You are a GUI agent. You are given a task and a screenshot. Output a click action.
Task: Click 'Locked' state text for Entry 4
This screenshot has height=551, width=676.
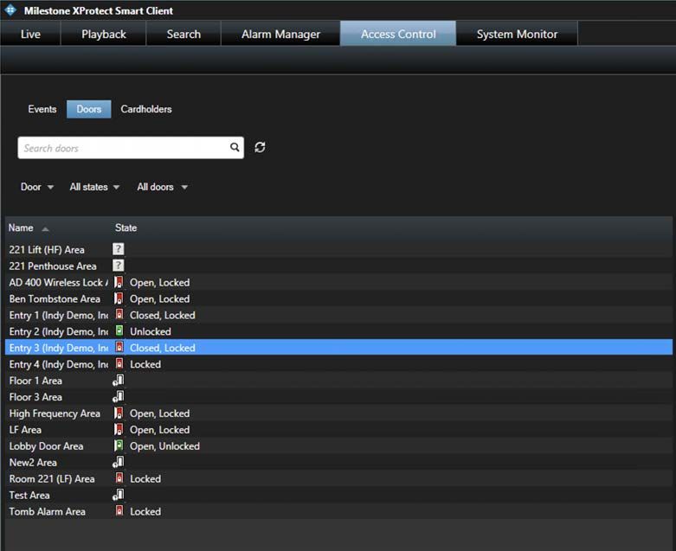[x=145, y=364]
